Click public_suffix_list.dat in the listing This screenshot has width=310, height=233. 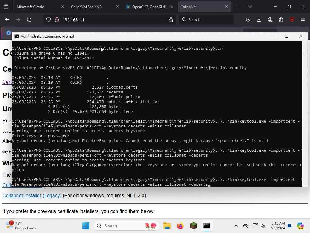(133, 102)
